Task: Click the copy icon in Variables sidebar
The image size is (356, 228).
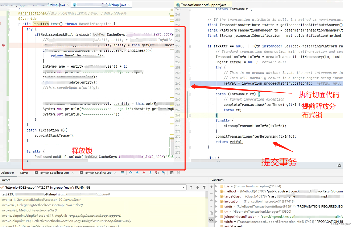Action: click(211, 213)
